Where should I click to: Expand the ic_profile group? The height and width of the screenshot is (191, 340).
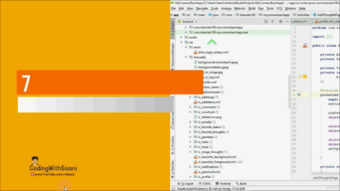[190, 177]
